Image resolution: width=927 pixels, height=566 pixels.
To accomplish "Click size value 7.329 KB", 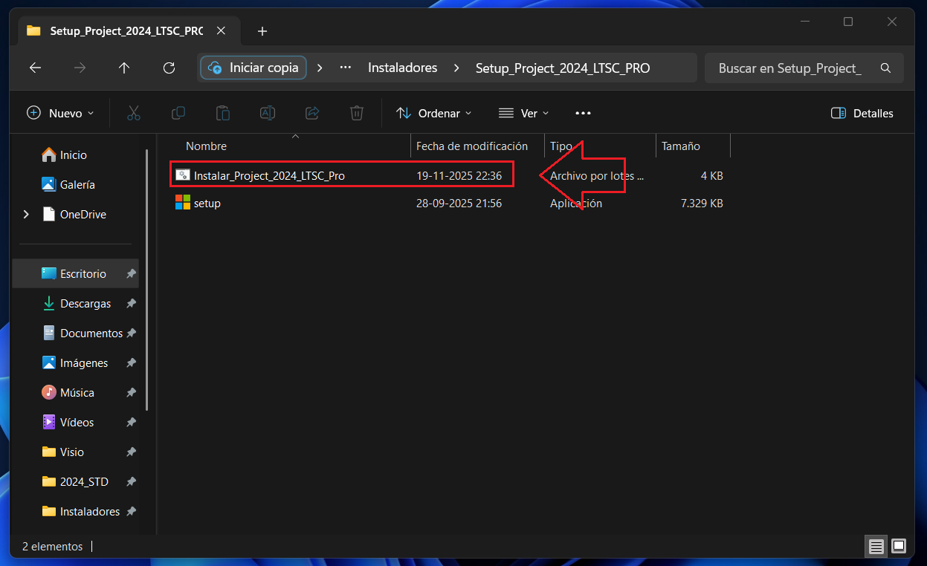I will click(702, 204).
